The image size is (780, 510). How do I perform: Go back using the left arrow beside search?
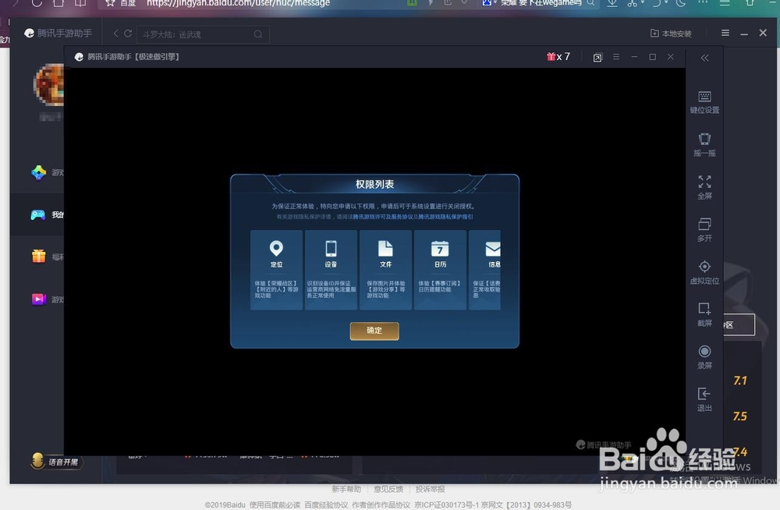click(115, 34)
